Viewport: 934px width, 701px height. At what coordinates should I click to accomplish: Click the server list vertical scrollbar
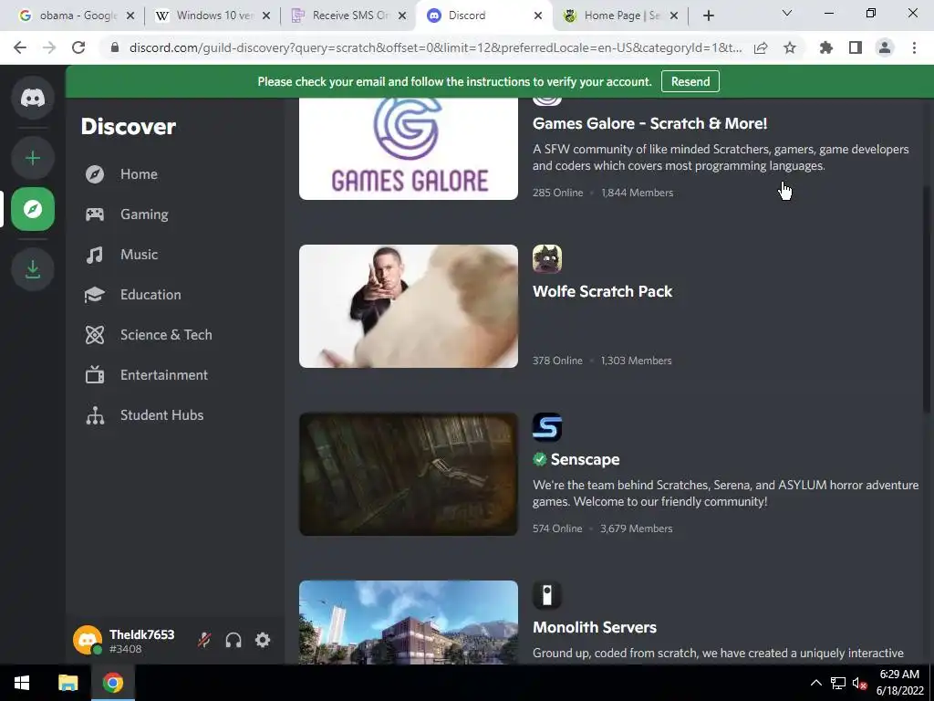927,298
